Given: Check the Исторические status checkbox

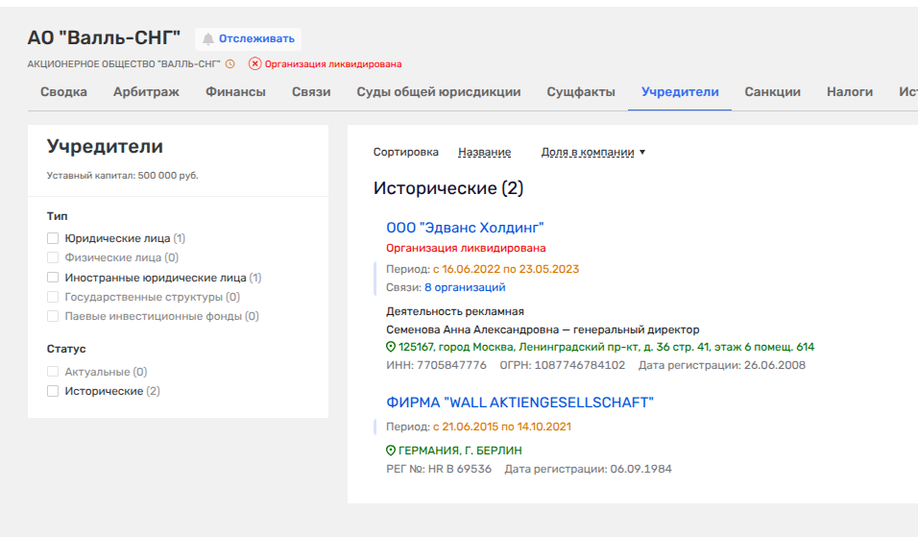Looking at the screenshot, I should tap(53, 391).
